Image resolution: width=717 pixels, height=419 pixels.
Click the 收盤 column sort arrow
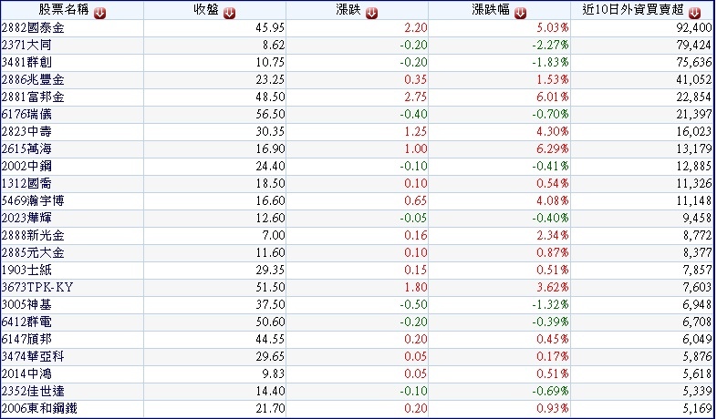pos(229,14)
